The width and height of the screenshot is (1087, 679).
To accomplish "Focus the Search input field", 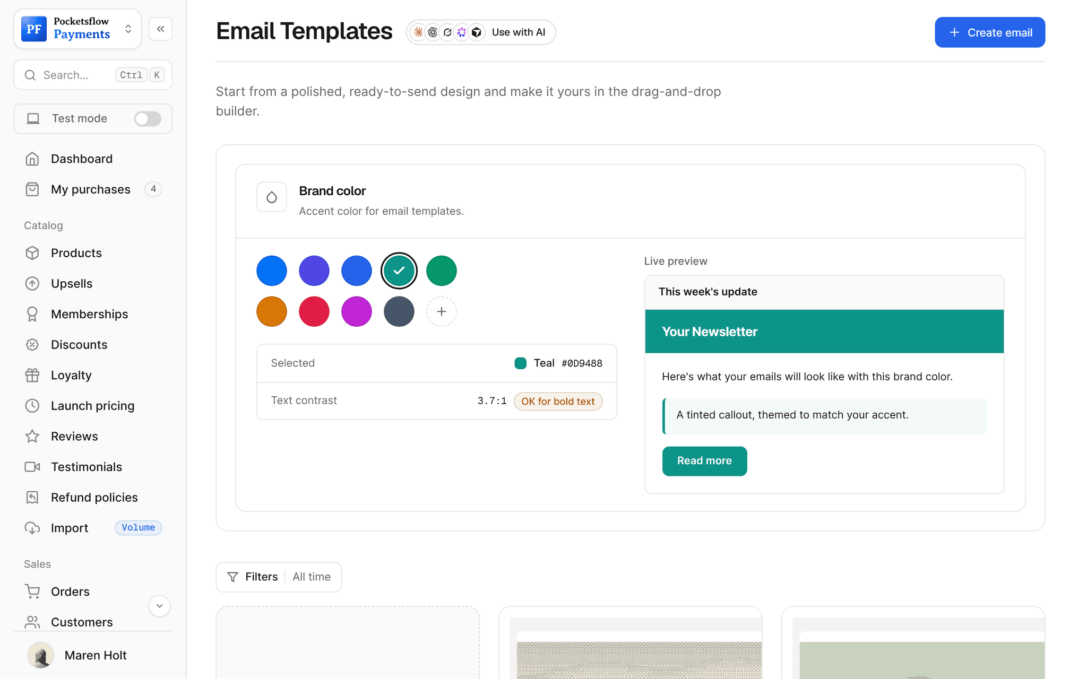I will pyautogui.click(x=93, y=75).
